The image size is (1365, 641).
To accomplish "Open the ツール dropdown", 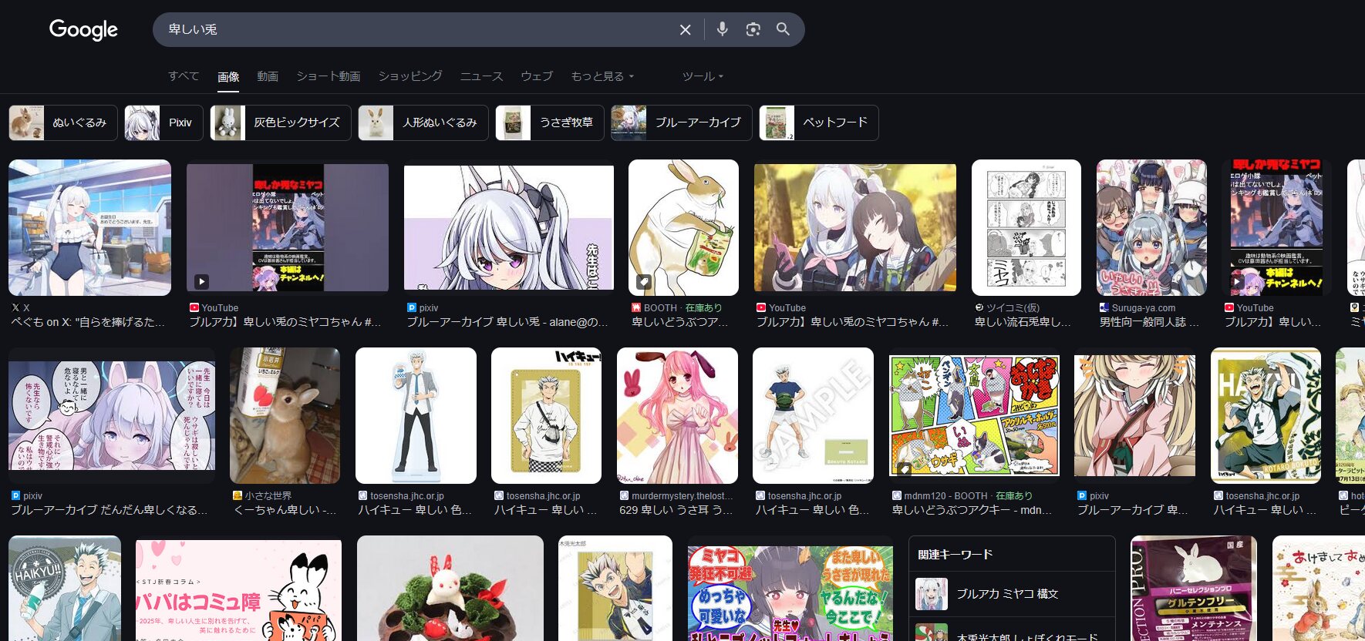I will coord(703,76).
